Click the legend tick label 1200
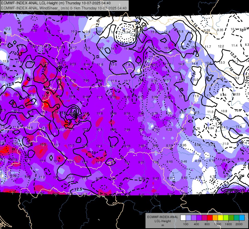Viewport: 249px width, 229px height. point(217,224)
